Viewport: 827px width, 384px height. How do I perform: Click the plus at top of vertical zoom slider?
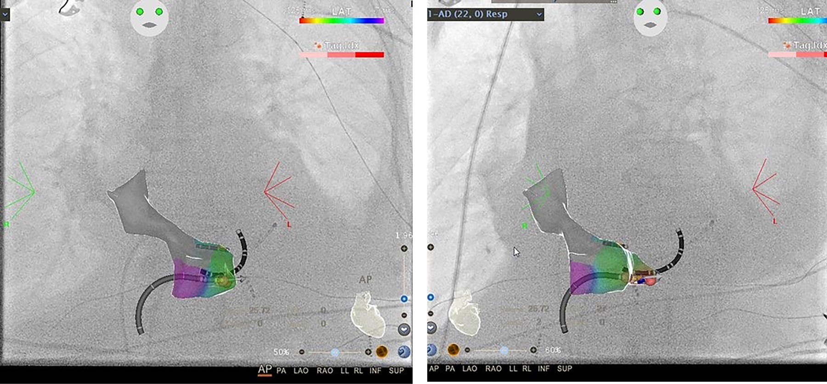tap(404, 249)
